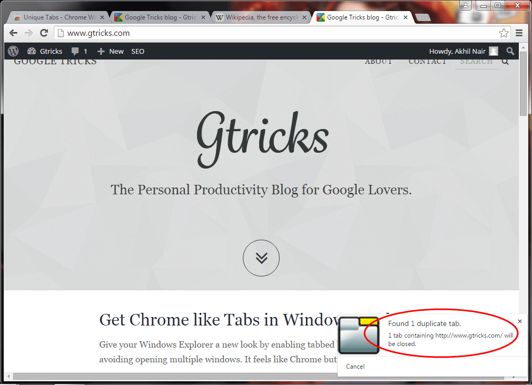Go back with the browser back arrow
Image resolution: width=532 pixels, height=385 pixels.
[x=13, y=33]
